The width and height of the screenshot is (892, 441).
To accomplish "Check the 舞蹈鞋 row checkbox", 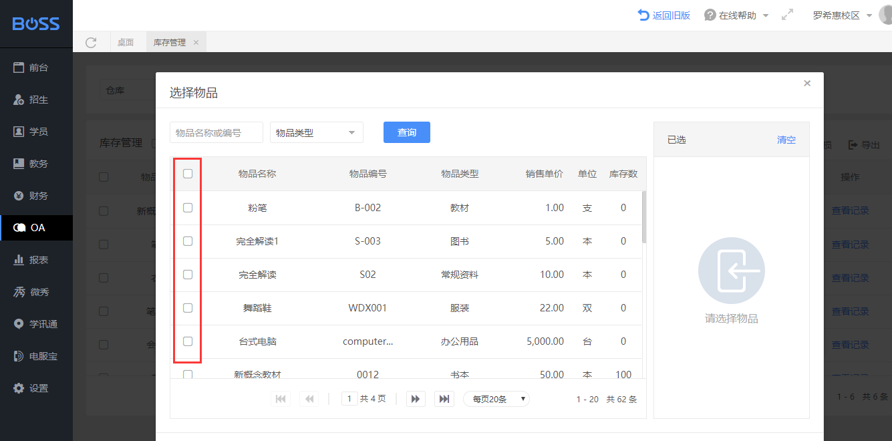I will 188,308.
